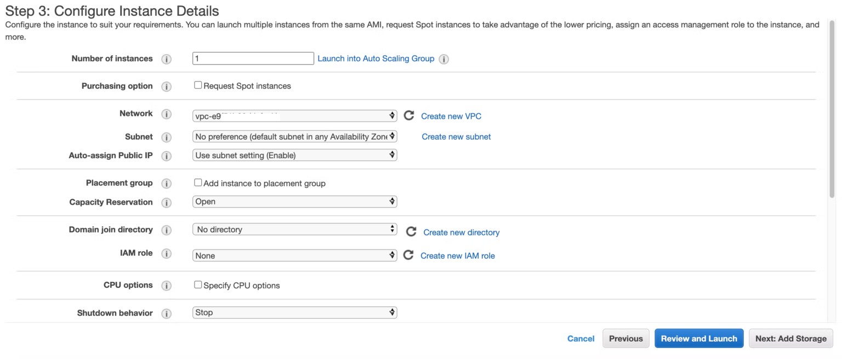Open the Purchasing option info tooltip icon
The image size is (842, 359).
click(167, 86)
